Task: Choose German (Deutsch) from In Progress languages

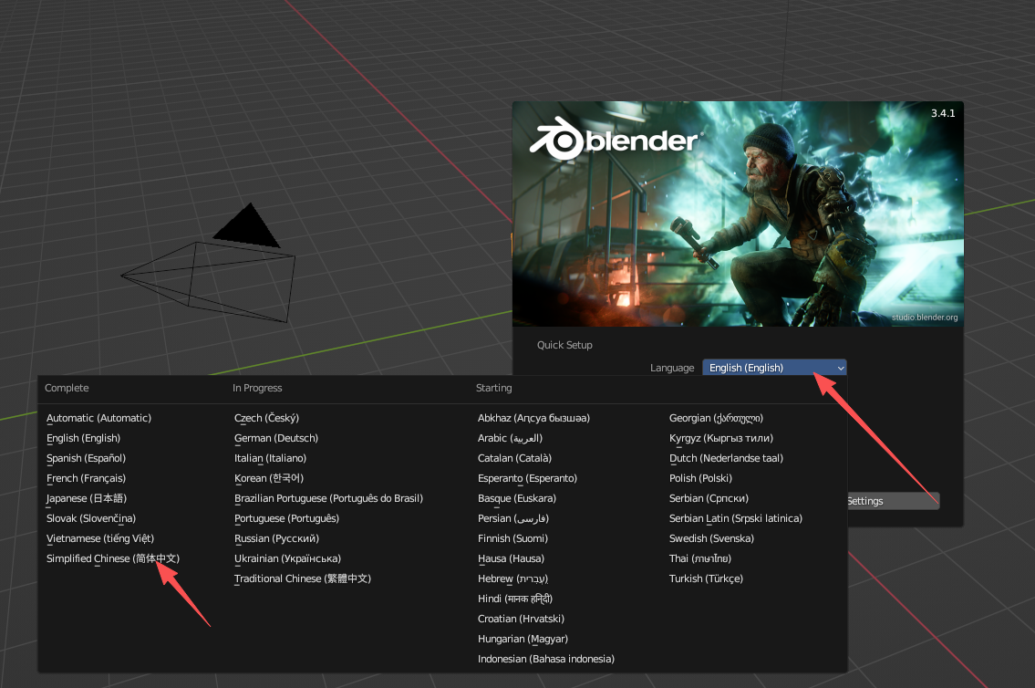Action: (x=275, y=437)
